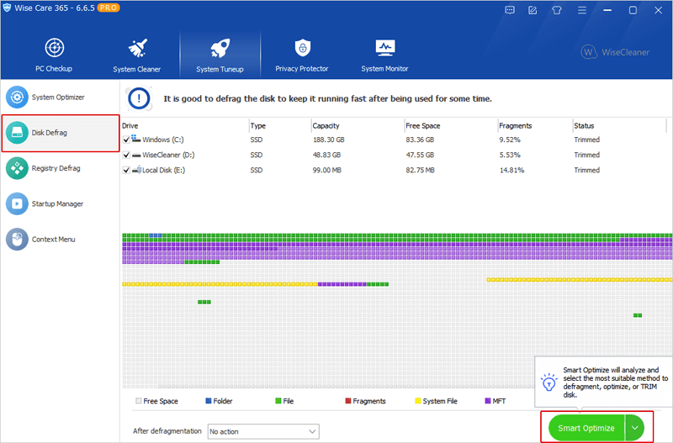Sort by the Type column header

tap(258, 125)
